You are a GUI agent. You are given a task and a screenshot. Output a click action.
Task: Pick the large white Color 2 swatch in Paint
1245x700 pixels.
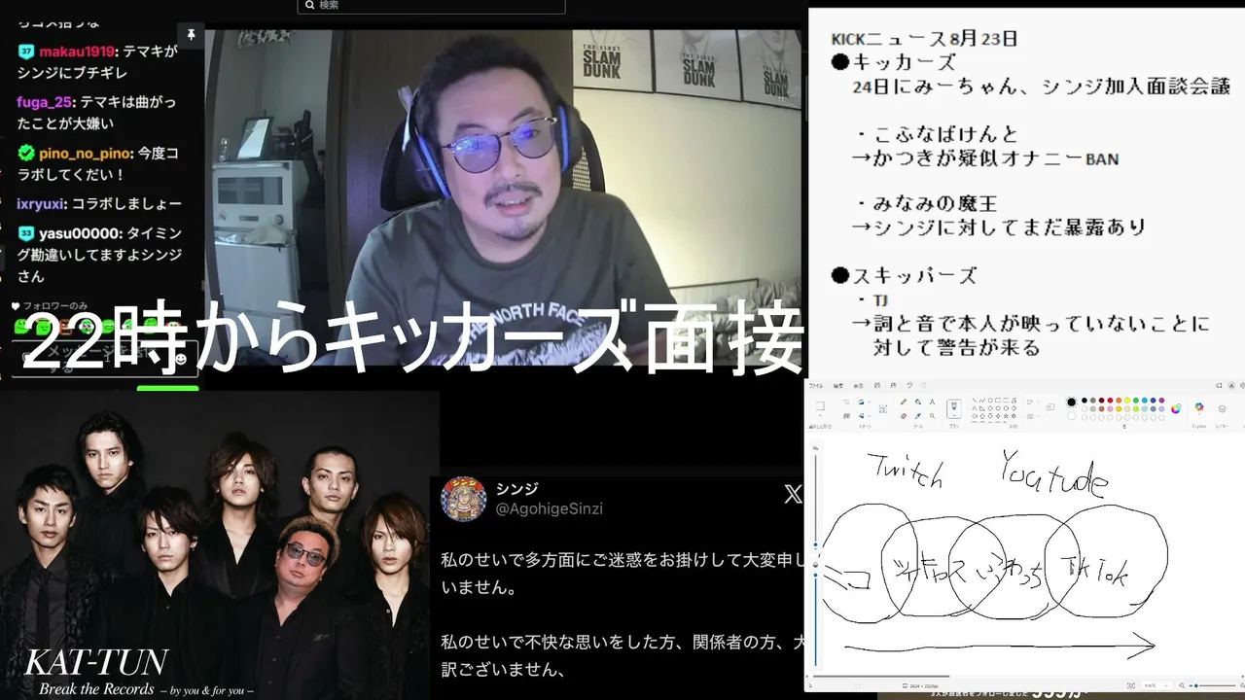[1071, 416]
